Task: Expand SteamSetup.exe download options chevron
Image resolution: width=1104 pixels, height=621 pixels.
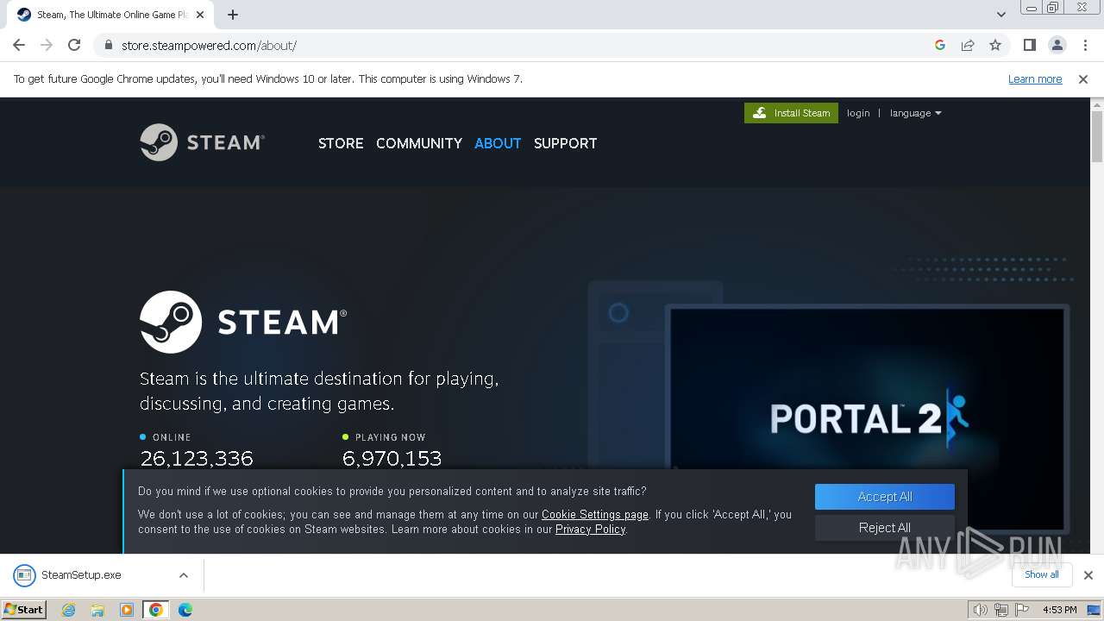Action: pos(184,575)
